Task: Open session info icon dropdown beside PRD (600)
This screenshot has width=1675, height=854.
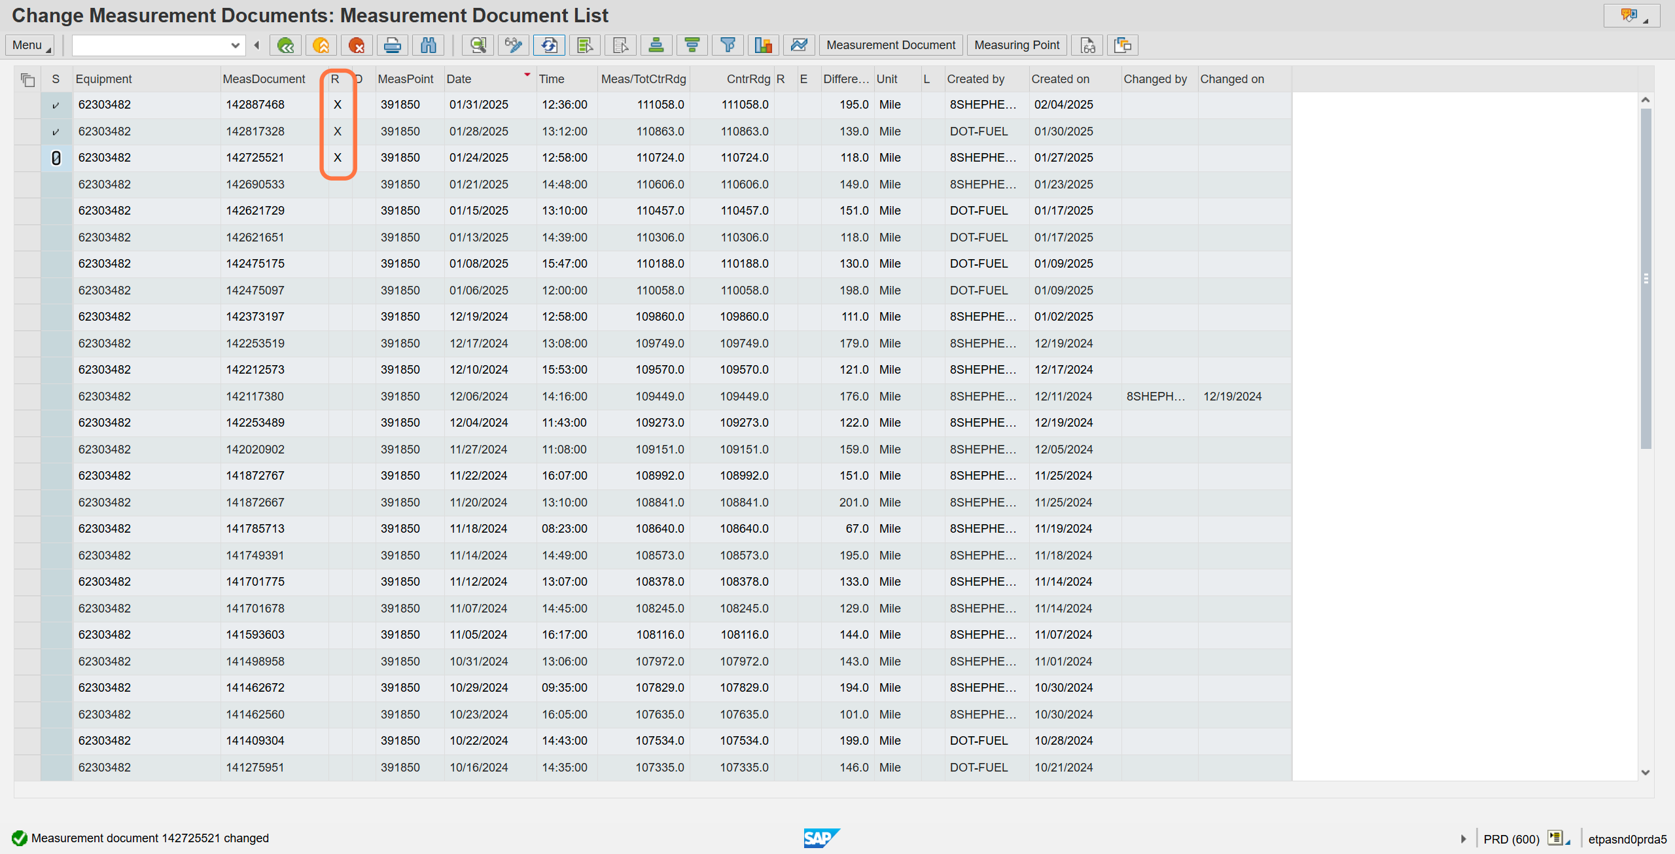Action: [1559, 838]
